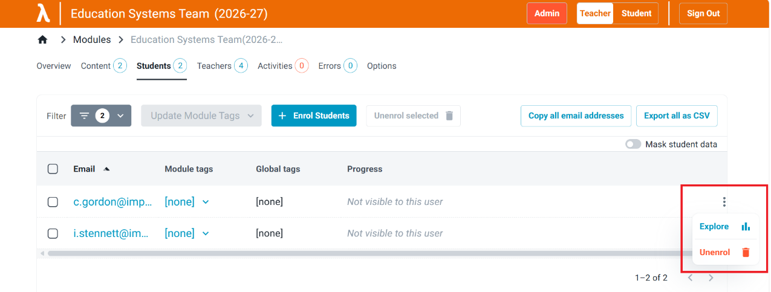The height and width of the screenshot is (292, 771).
Task: Click Education Systems Team breadcrumb item
Action: tap(207, 40)
